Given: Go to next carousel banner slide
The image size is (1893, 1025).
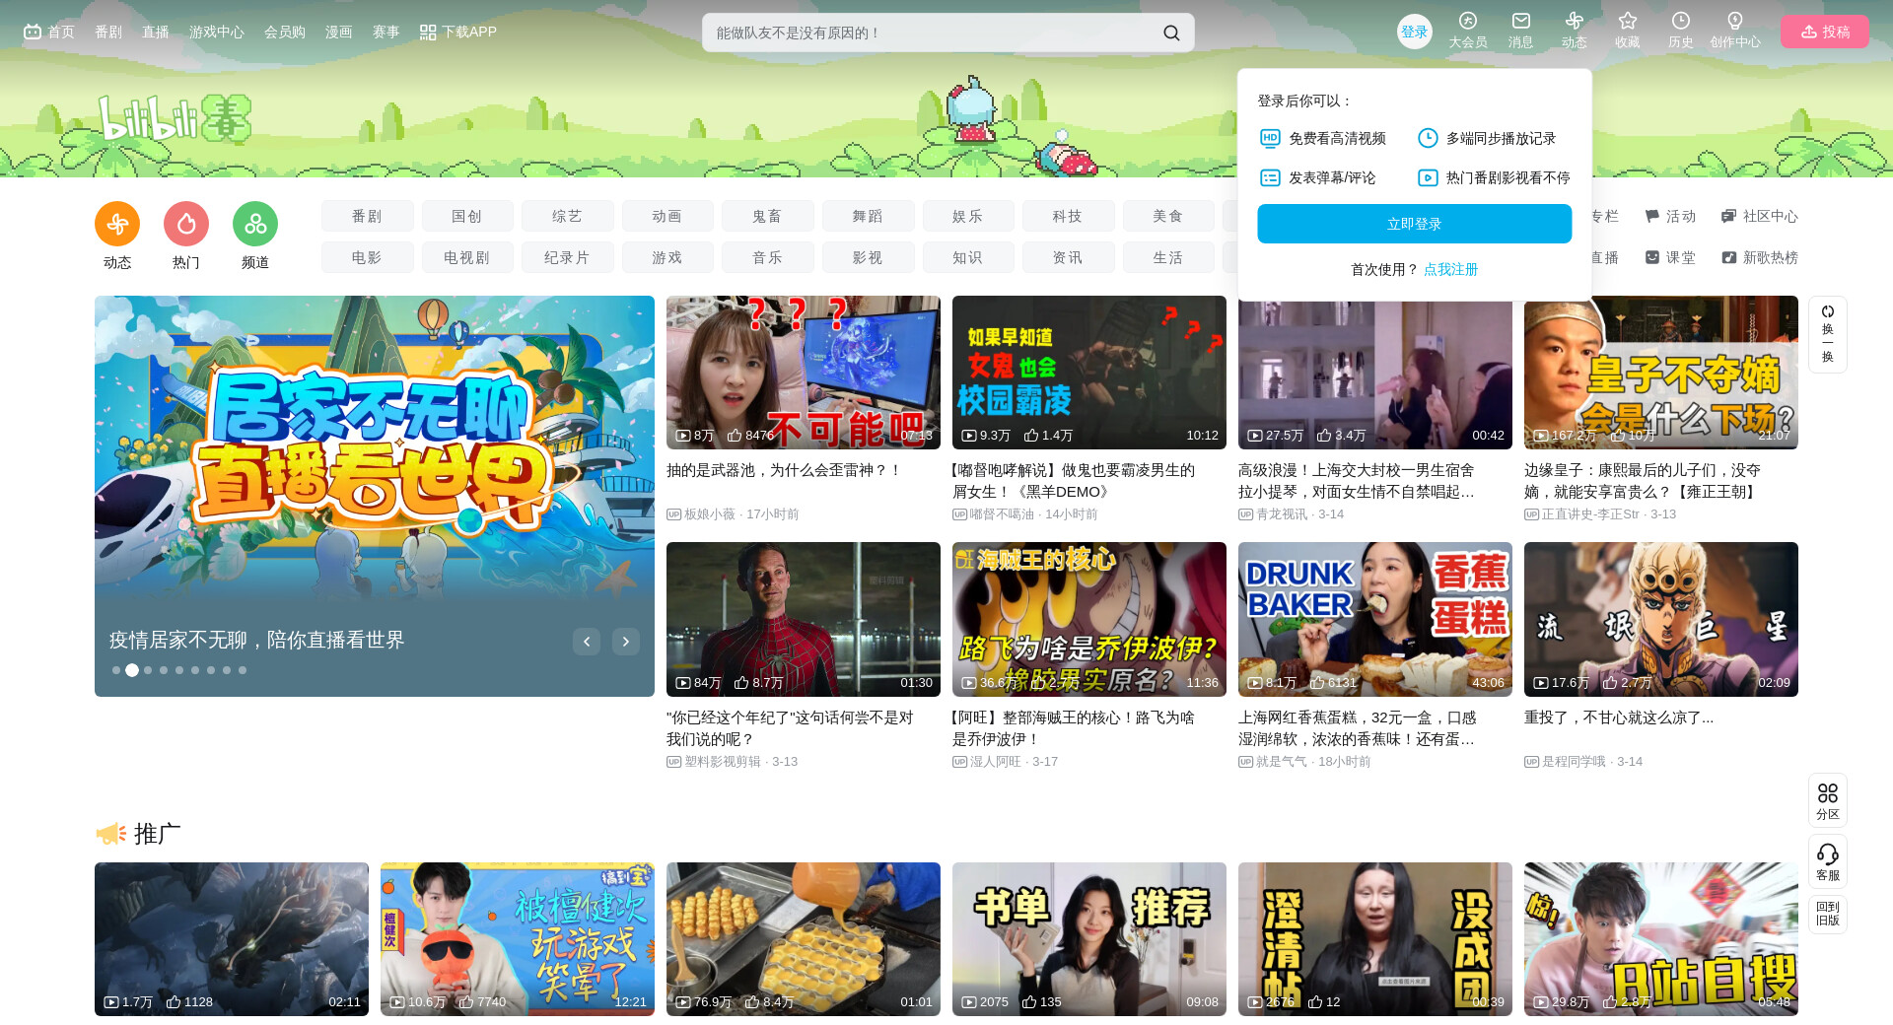Looking at the screenshot, I should [626, 642].
